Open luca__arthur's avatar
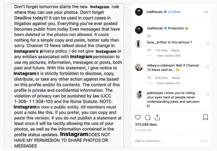This screenshot has height=151, width=217. click(139, 44)
